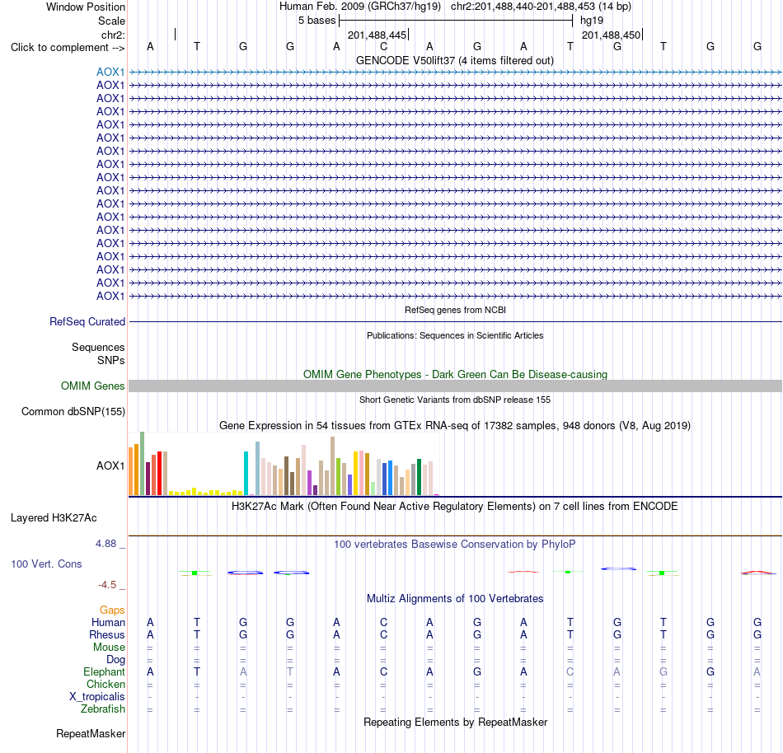Click the C base in the complement row
The image size is (783, 753).
383,47
